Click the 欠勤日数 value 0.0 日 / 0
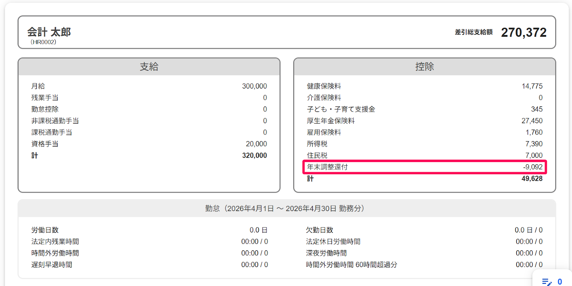This screenshot has width=572, height=286. pos(529,230)
